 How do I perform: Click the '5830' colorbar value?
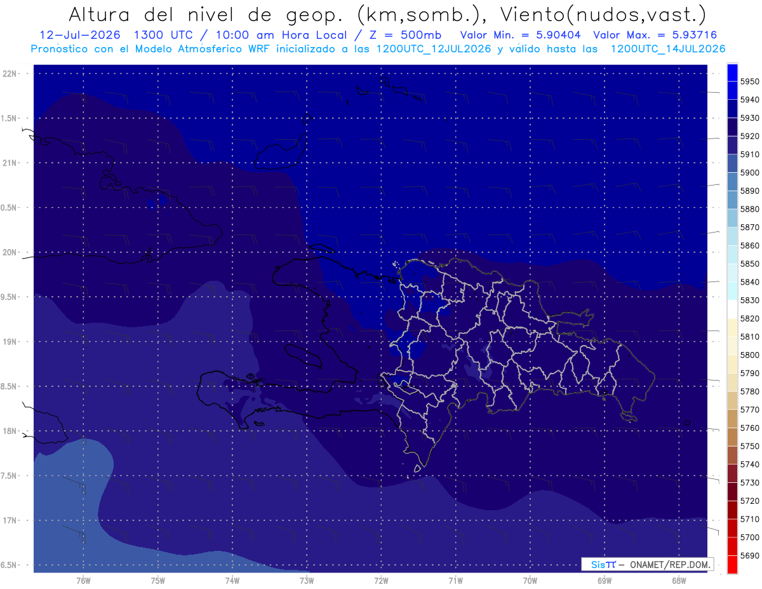point(750,300)
